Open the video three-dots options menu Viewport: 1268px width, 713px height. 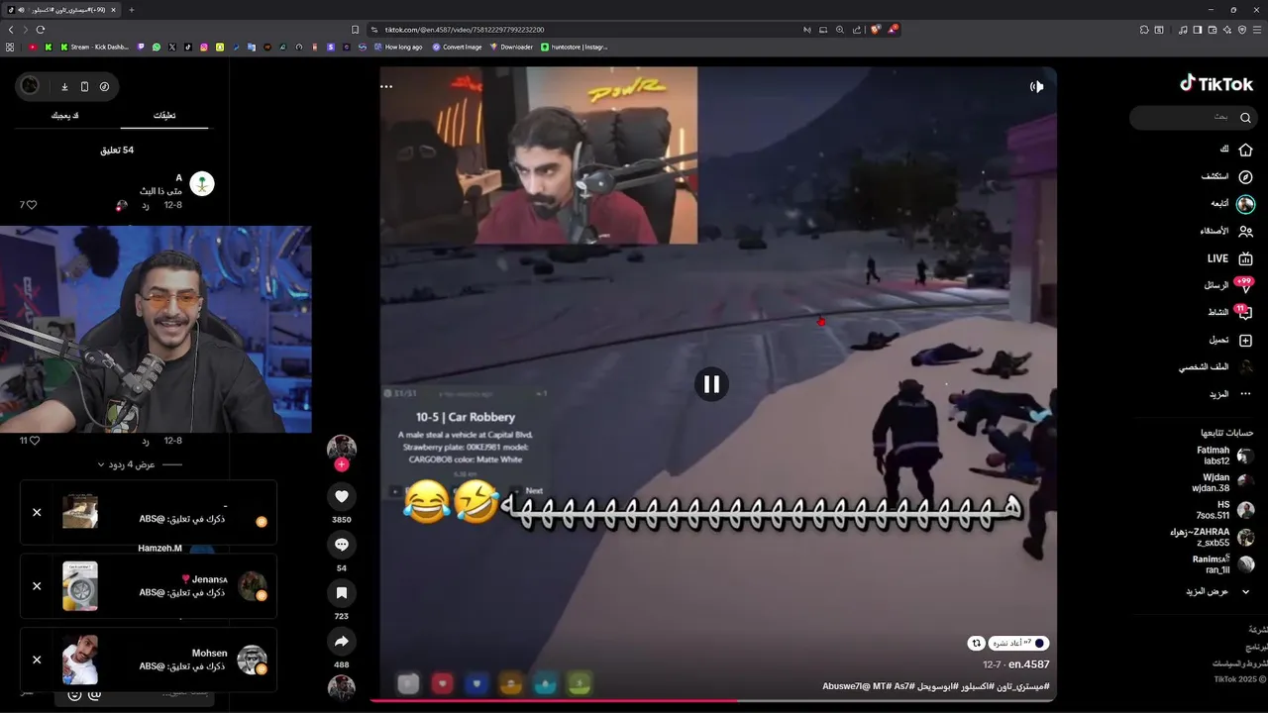point(386,86)
